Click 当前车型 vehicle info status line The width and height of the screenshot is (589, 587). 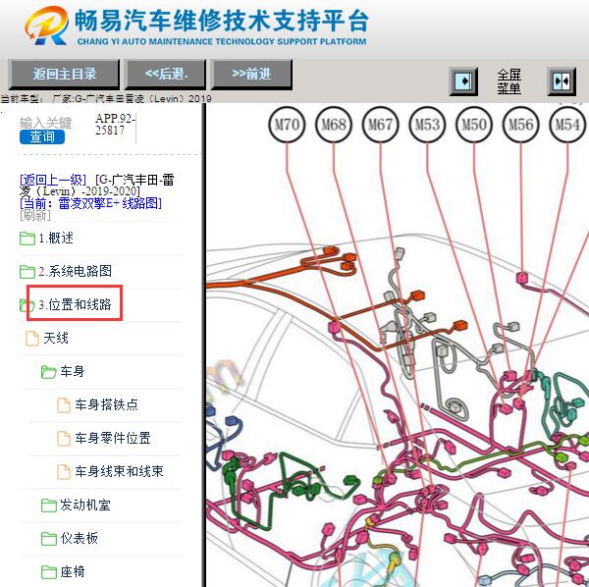tap(106, 99)
